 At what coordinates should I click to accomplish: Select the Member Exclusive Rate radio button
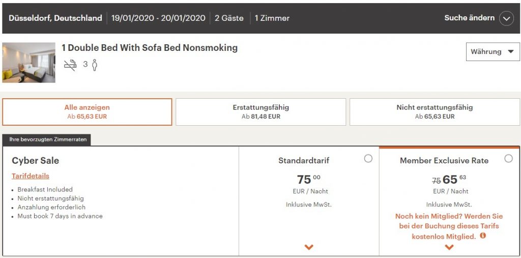click(508, 159)
